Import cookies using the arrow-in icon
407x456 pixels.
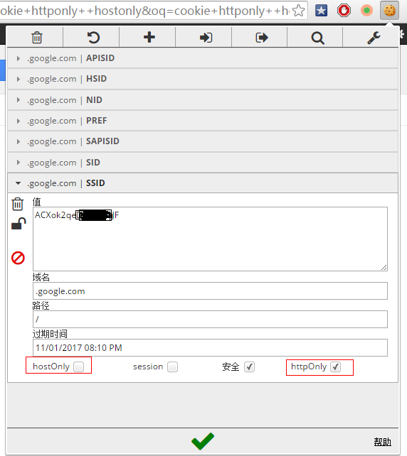pyautogui.click(x=206, y=38)
